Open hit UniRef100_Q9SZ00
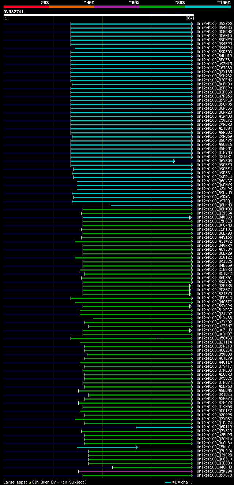Viewport: 234px width, 485px height. pyautogui.click(x=214, y=24)
